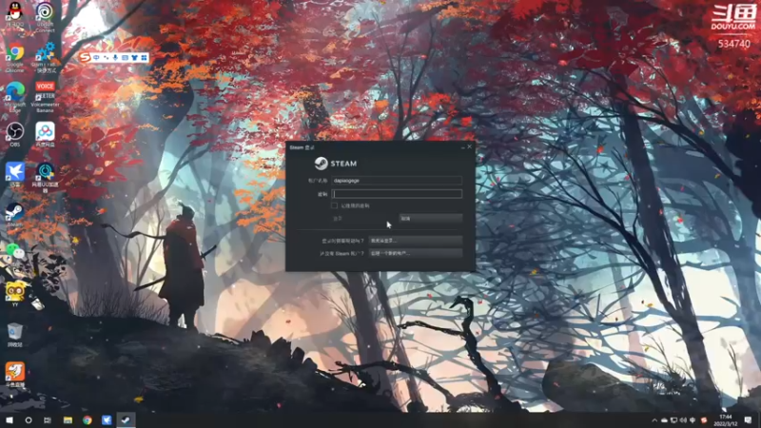This screenshot has width=761, height=428.
Task: Open the Voicemeeter Banana desktop shortcut
Action: pyautogui.click(x=45, y=97)
